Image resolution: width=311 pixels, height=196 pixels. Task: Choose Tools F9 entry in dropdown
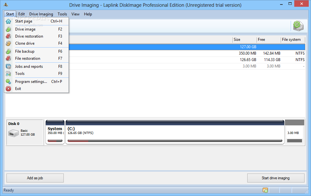[x=36, y=74]
